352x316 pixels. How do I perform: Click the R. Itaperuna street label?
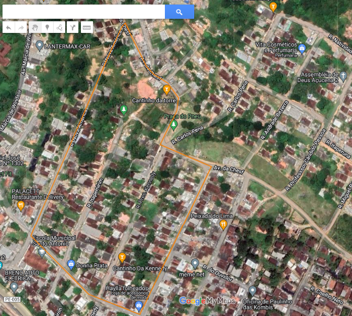point(338,149)
